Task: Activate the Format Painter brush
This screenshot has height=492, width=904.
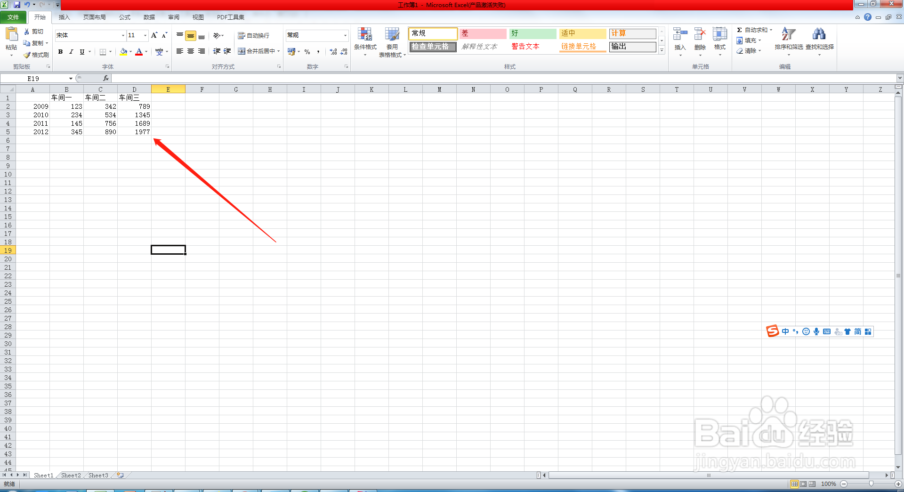Action: point(27,55)
